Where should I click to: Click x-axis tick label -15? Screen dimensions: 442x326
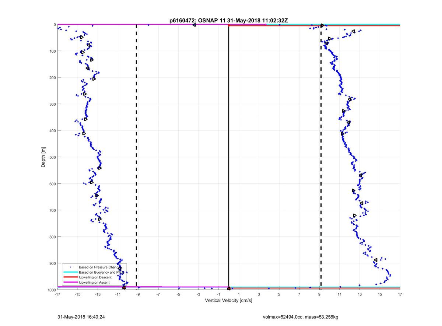[x=77, y=294]
